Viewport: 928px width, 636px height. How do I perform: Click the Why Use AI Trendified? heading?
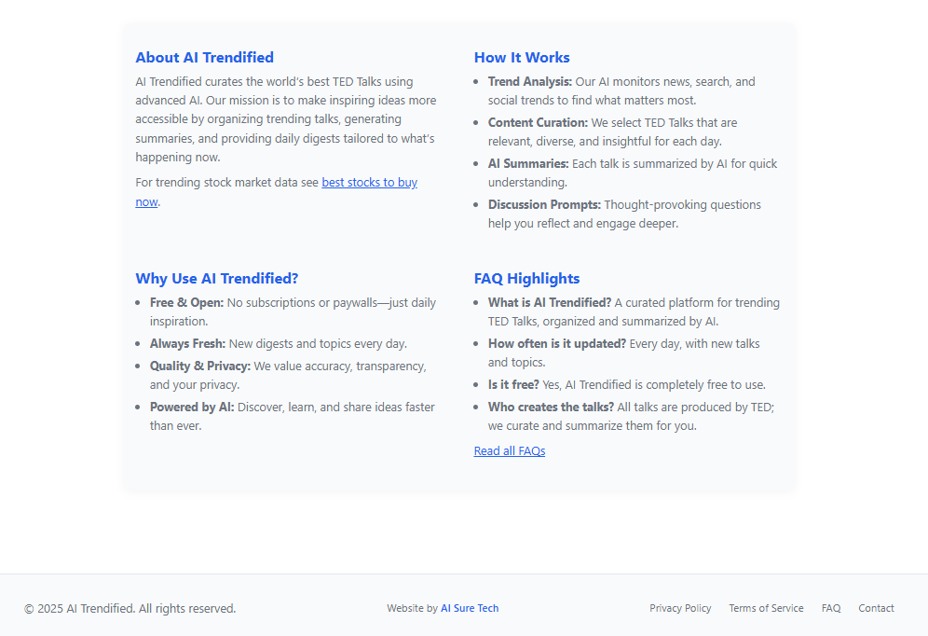[x=216, y=279]
